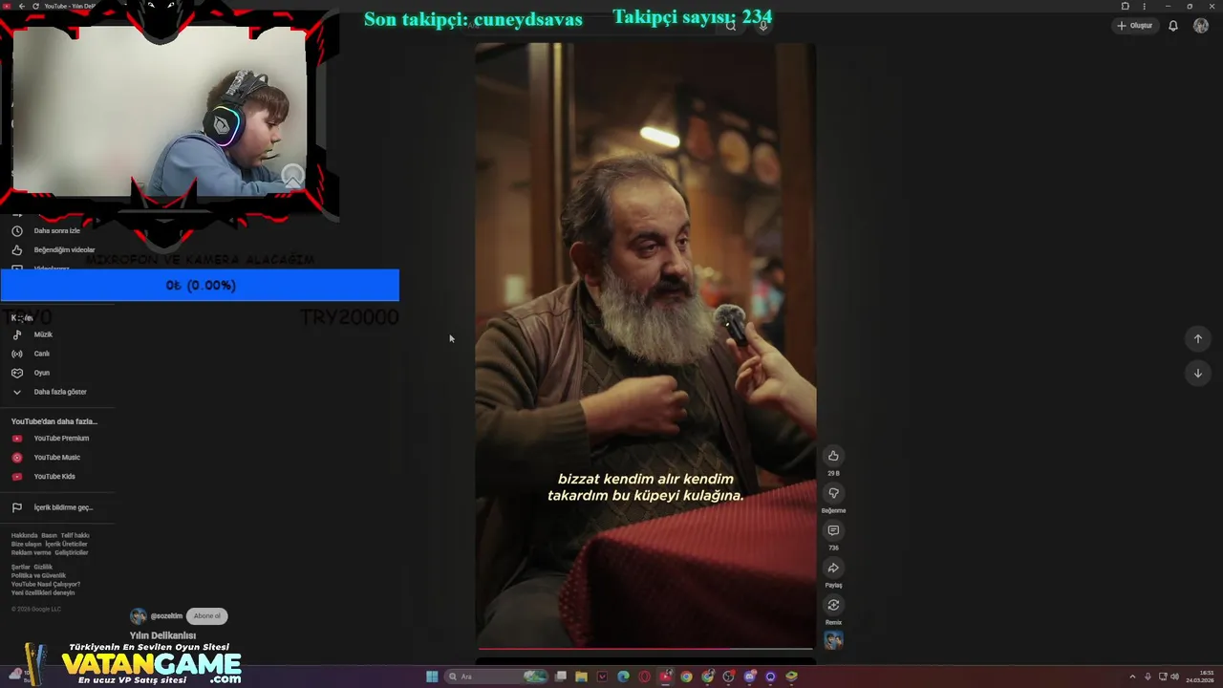Image resolution: width=1223 pixels, height=688 pixels.
Task: Open İçerik bildirme geçmişi flag item
Action: pos(57,507)
